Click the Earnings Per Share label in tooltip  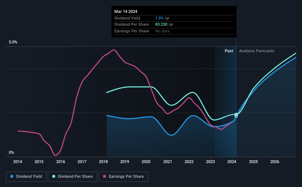(x=132, y=31)
